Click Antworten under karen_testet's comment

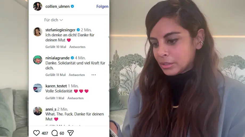(x=75, y=98)
